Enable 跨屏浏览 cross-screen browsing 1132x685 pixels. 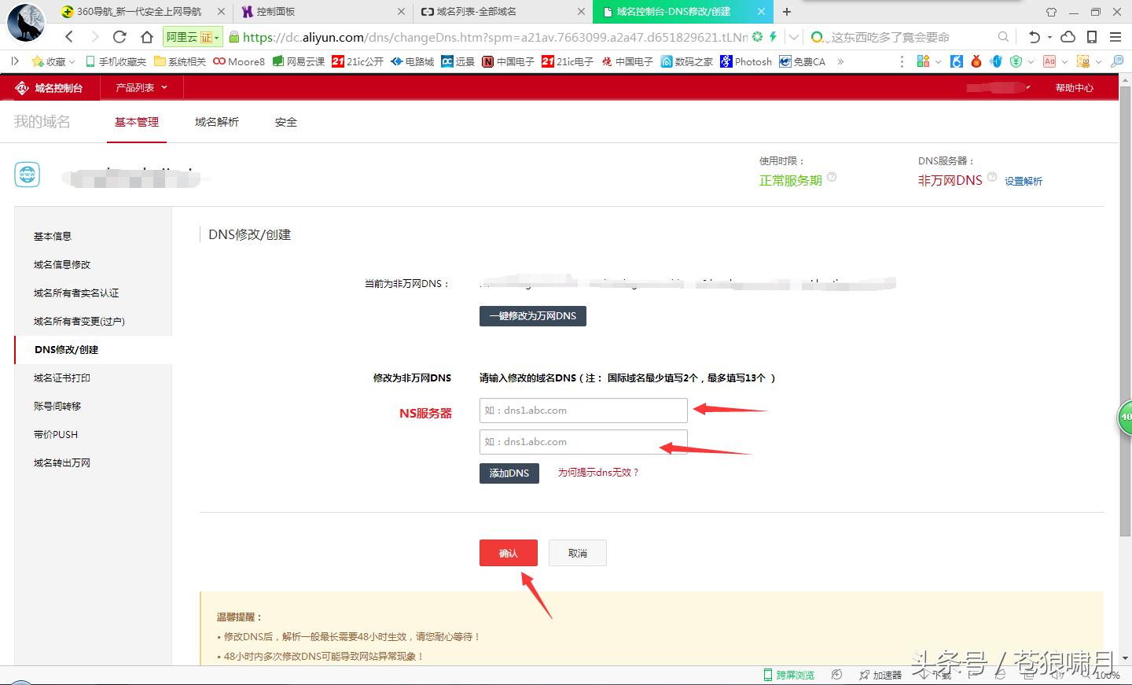(x=788, y=674)
